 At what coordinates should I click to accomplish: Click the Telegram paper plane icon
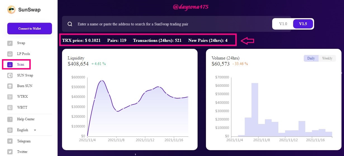tap(10, 141)
